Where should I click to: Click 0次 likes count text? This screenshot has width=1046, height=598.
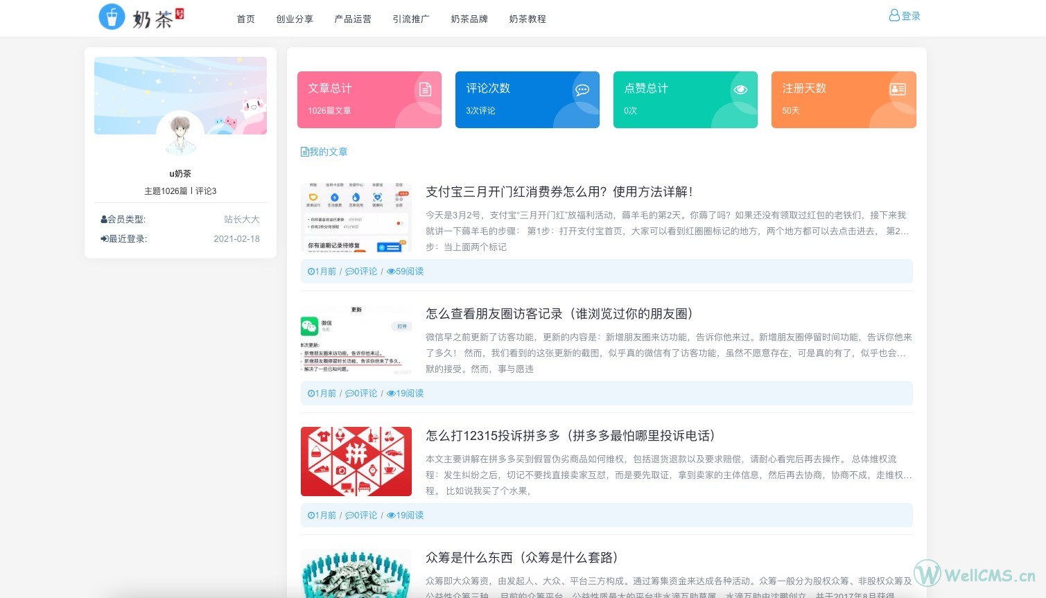pyautogui.click(x=630, y=111)
